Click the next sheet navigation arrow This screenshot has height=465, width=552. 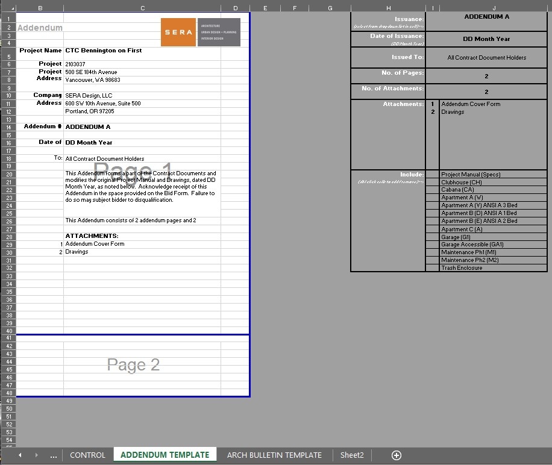click(36, 455)
